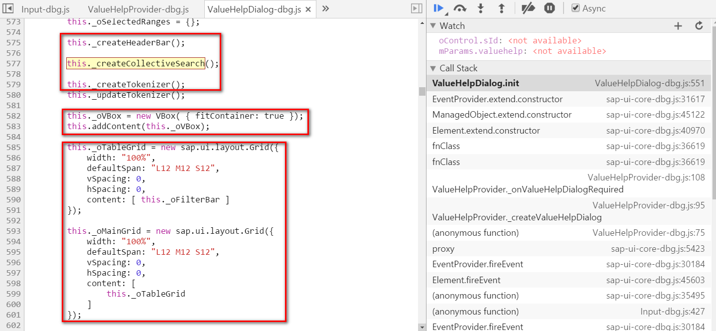Image resolution: width=716 pixels, height=331 pixels.
Task: Toggle the debugger sidebar pane icon
Action: click(417, 8)
